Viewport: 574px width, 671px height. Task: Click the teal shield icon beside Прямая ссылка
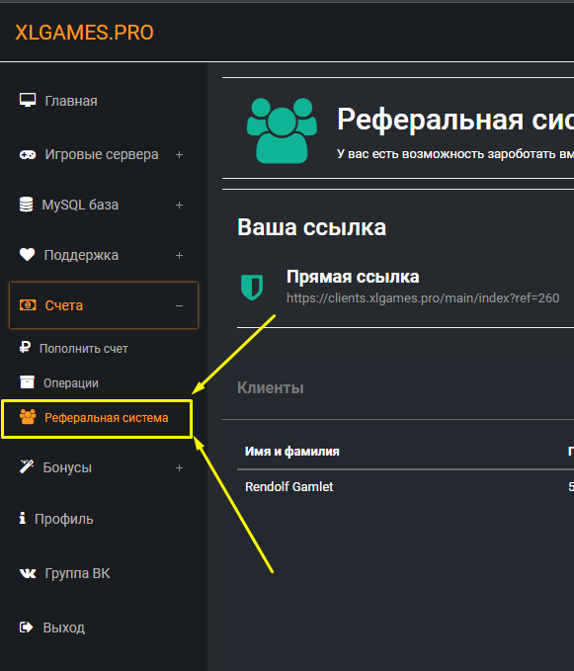(252, 288)
